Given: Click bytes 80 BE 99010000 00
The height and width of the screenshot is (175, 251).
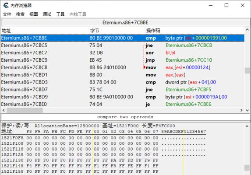Looking at the screenshot, I should pyautogui.click(x=111, y=38).
